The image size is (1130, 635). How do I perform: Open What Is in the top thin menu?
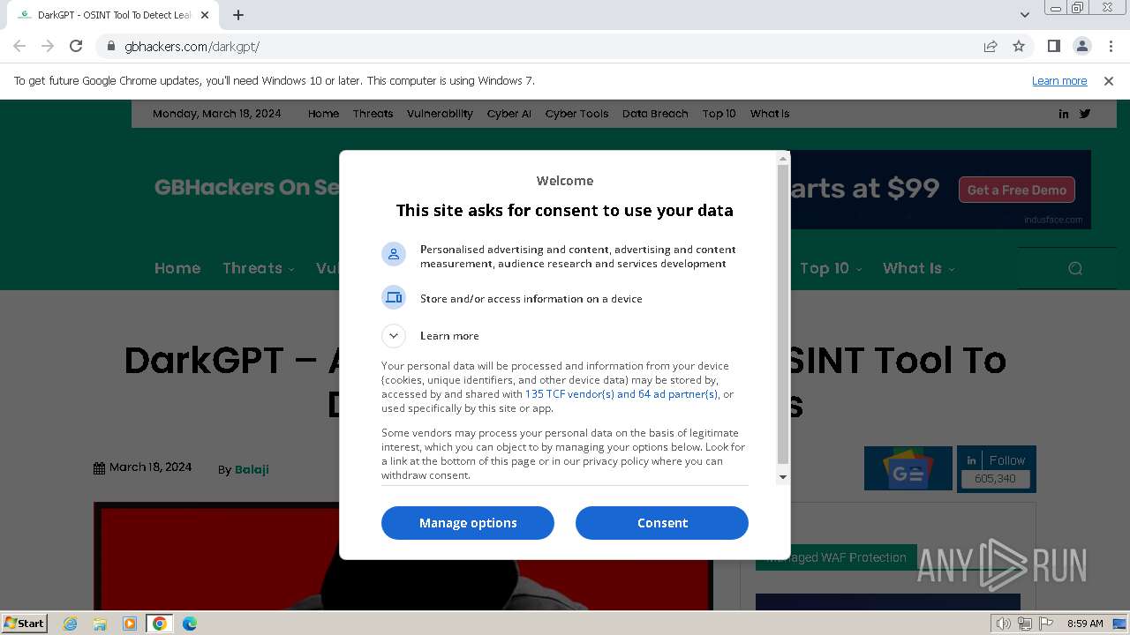point(770,114)
